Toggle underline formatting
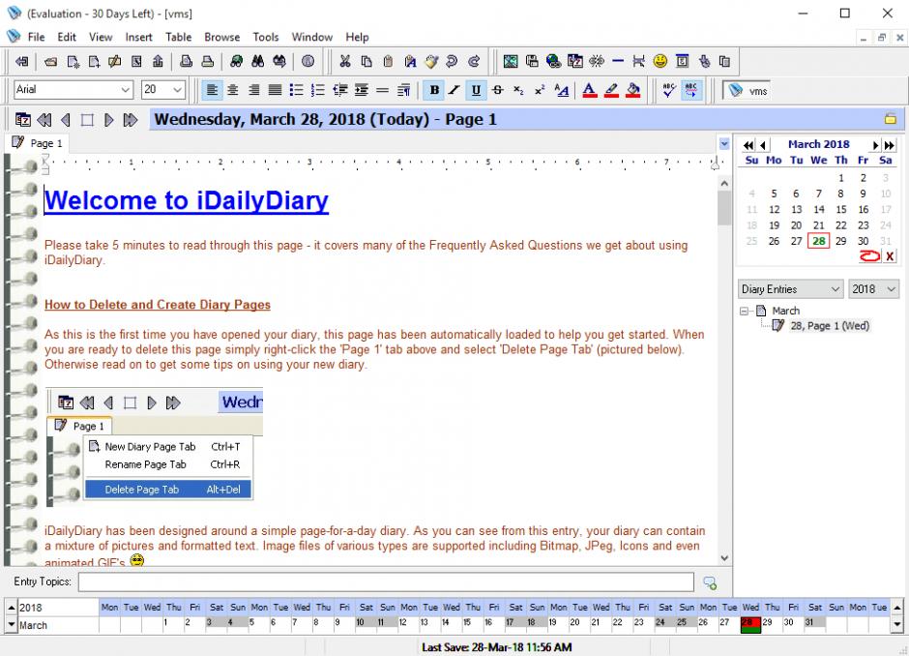 [x=476, y=90]
